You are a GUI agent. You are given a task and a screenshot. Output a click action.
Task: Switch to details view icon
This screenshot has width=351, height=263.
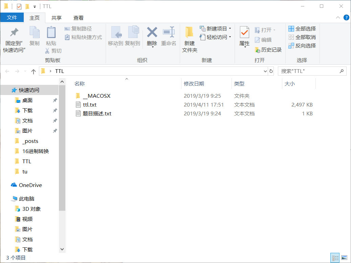point(335,258)
